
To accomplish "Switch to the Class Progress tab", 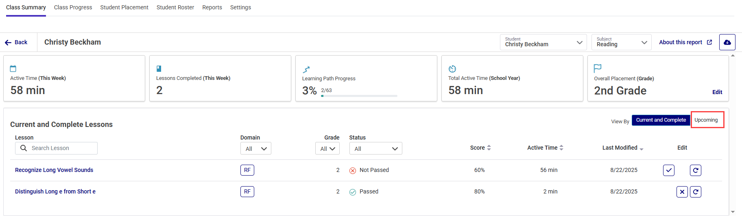I will 73,7.
